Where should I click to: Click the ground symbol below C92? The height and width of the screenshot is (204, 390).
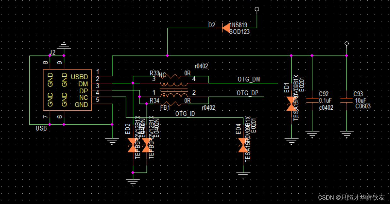(x=312, y=134)
